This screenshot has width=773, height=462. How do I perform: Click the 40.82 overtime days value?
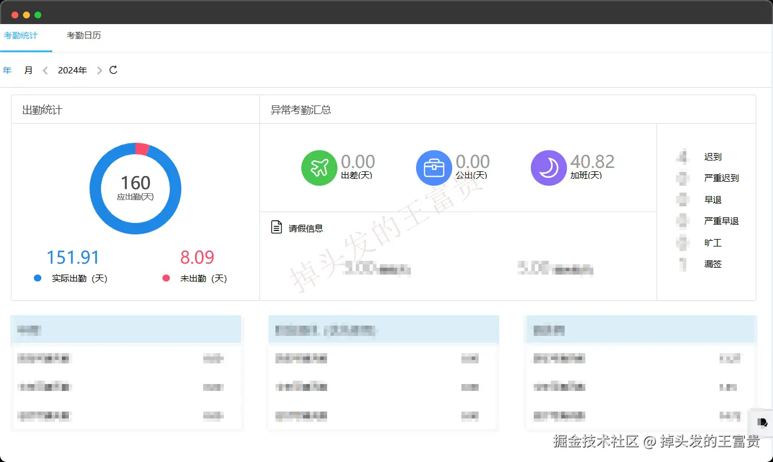point(593,162)
